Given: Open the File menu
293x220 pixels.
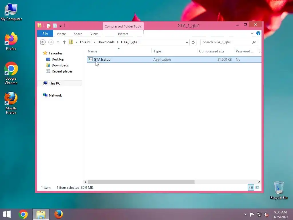Looking at the screenshot, I should tap(45, 34).
